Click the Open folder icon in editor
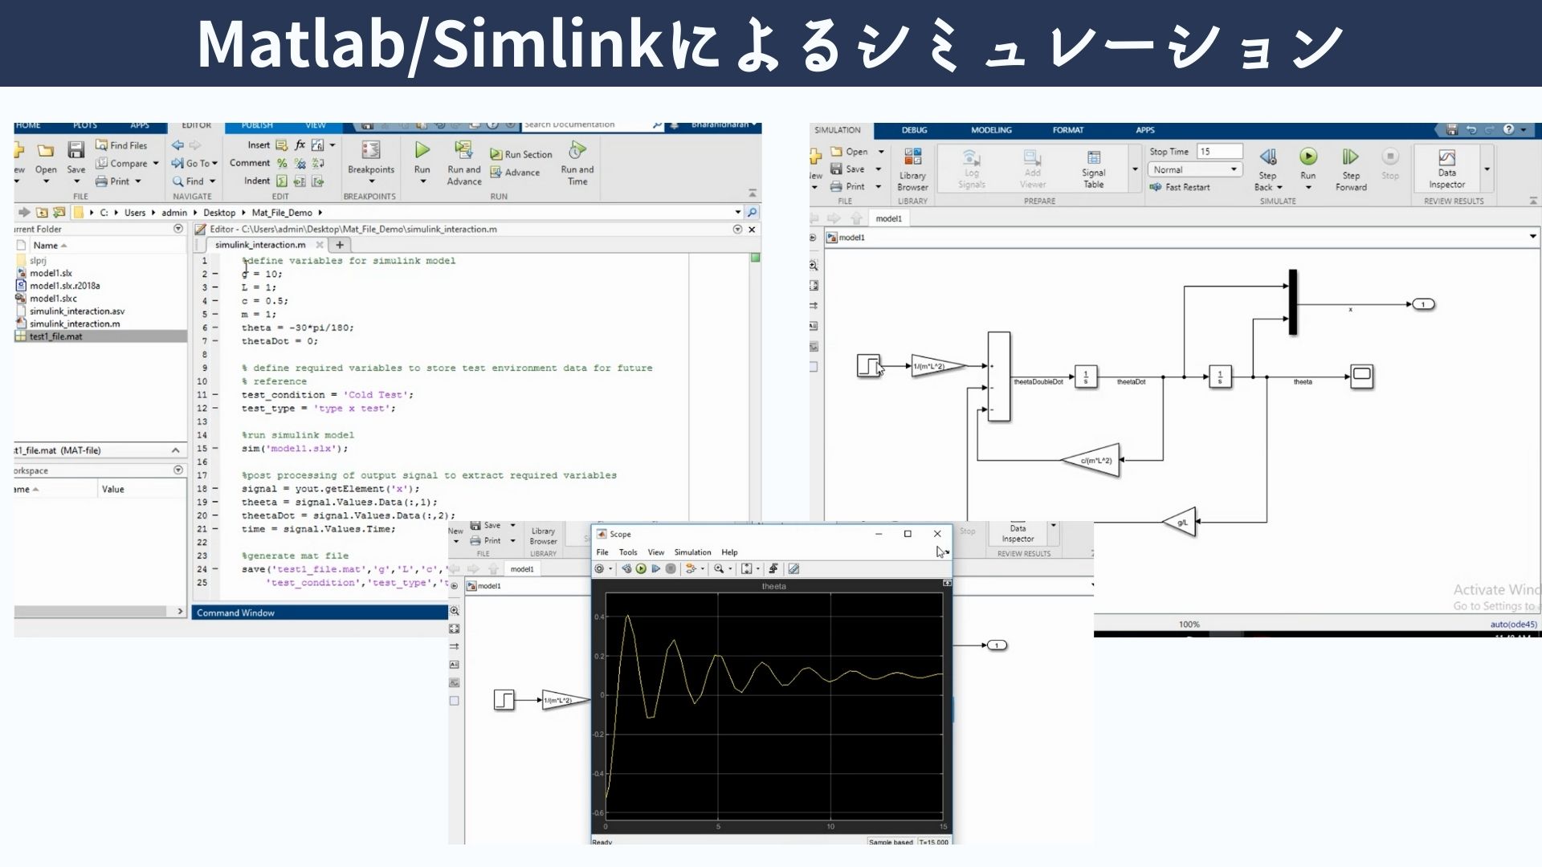 46,150
